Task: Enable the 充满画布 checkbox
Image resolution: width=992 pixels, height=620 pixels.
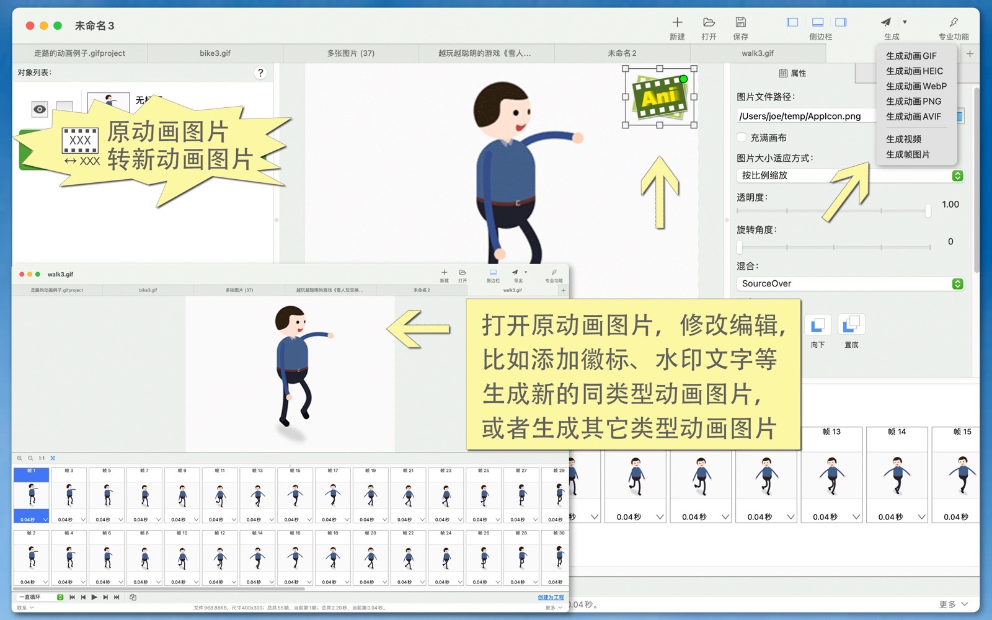Action: pyautogui.click(x=742, y=138)
